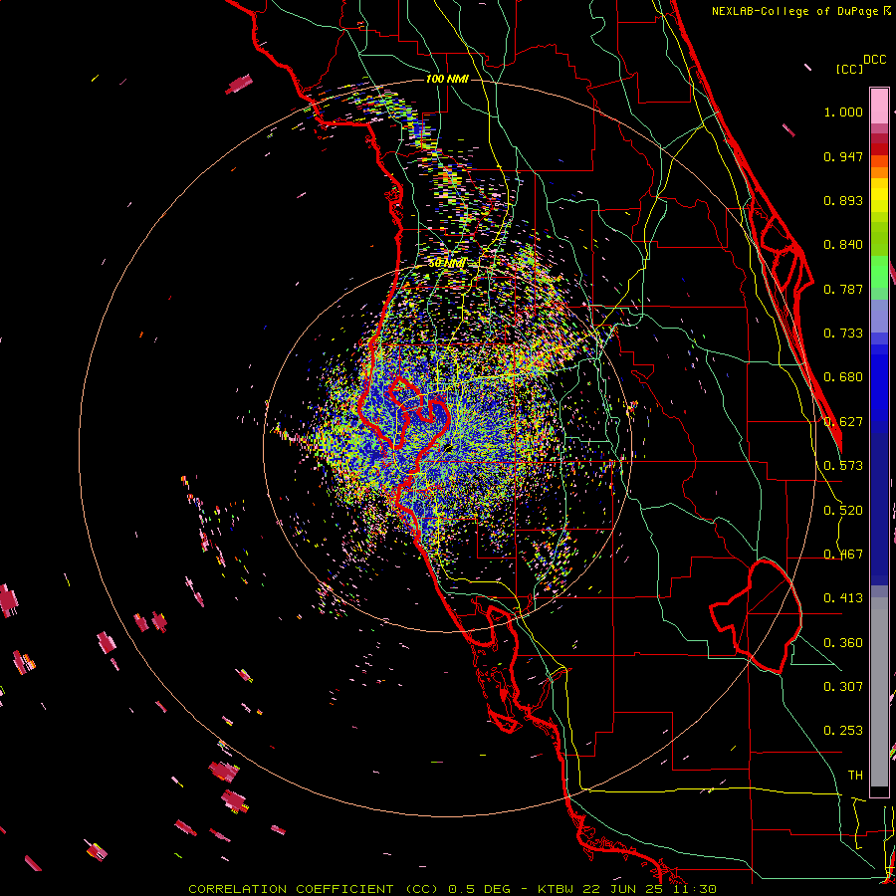896x896 pixels.
Task: Click the 0.360 scale value
Action: [843, 643]
